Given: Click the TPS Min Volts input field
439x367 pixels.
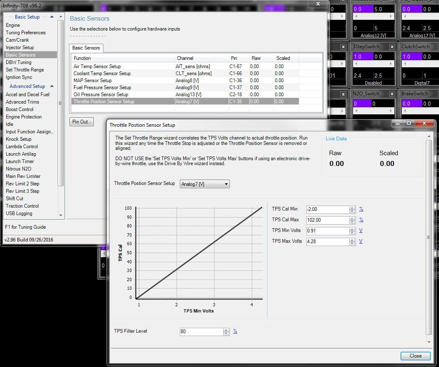Looking at the screenshot, I should tap(327, 231).
